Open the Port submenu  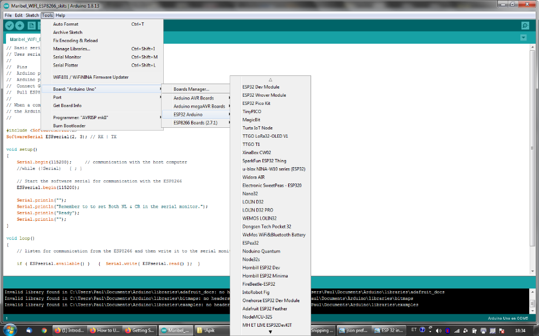coord(58,97)
